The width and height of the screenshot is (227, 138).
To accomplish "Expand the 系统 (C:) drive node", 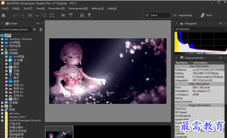I will [x=6, y=85].
